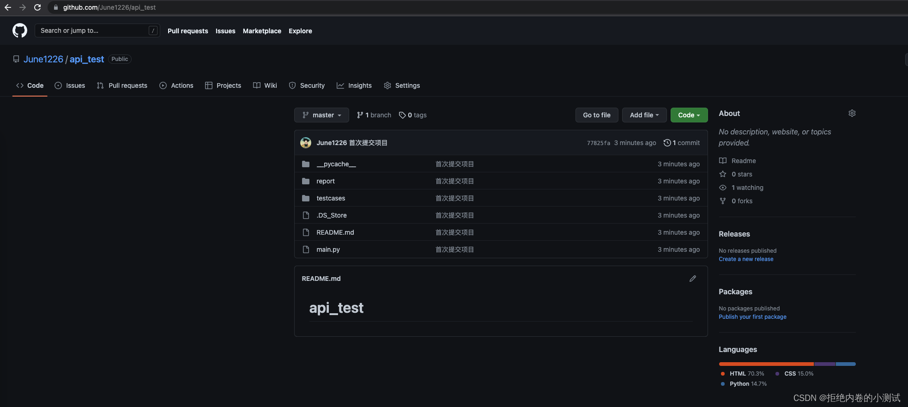This screenshot has width=908, height=407.
Task: Open Marketplace in top navigation
Action: 262,31
